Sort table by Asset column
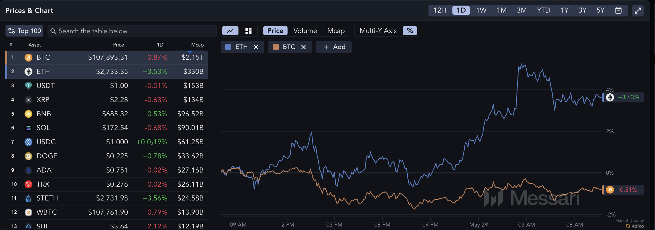The width and height of the screenshot is (655, 230). click(35, 45)
